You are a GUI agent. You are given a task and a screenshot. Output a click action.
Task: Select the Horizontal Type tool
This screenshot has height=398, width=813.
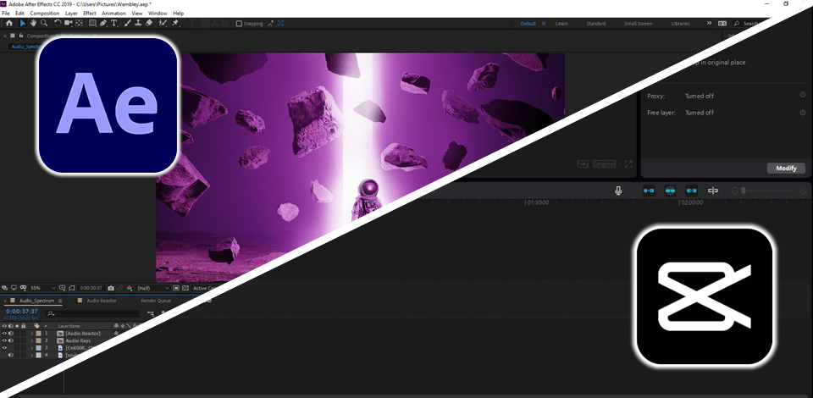114,24
